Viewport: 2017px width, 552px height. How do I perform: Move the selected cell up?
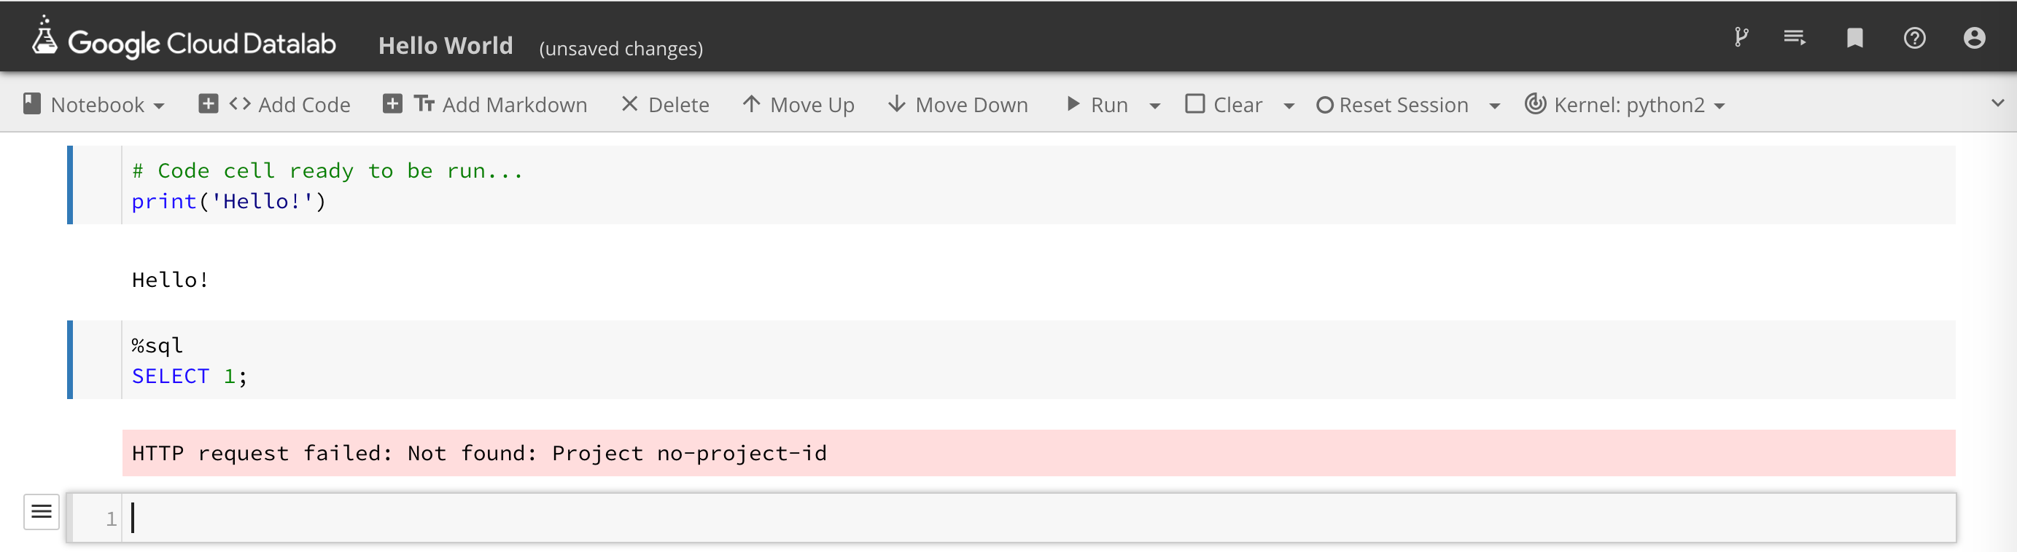tap(798, 105)
